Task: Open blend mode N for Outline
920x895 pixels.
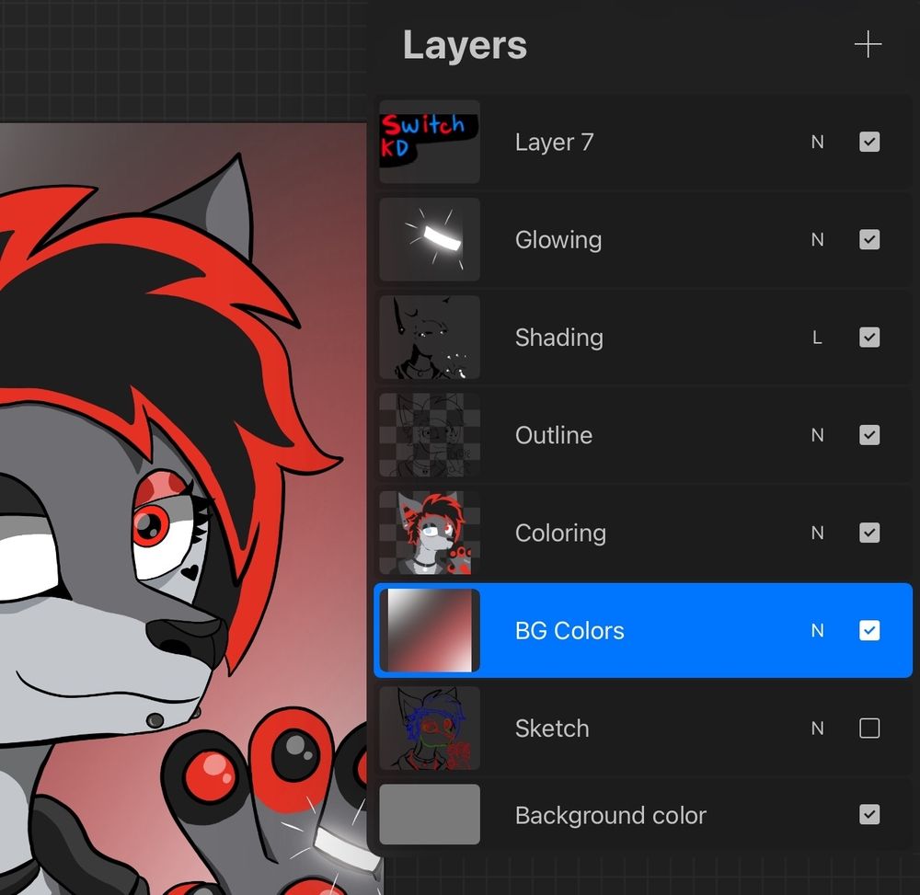Action: pos(817,435)
